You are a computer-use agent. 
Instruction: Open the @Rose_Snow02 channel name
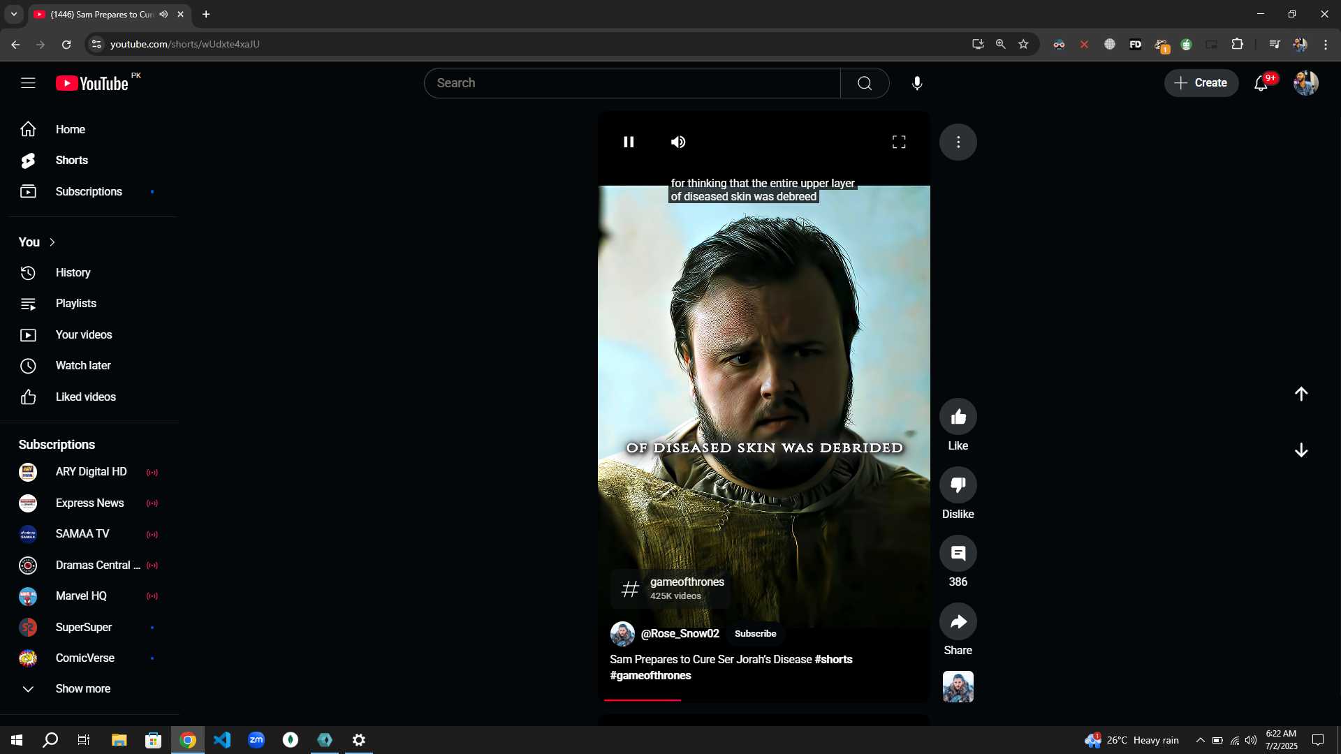click(680, 634)
